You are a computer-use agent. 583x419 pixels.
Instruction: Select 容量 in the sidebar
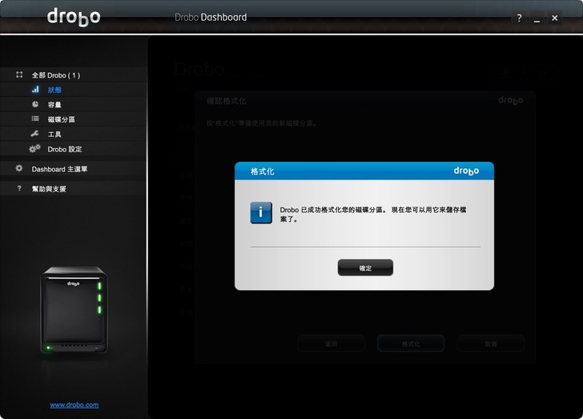pos(54,105)
